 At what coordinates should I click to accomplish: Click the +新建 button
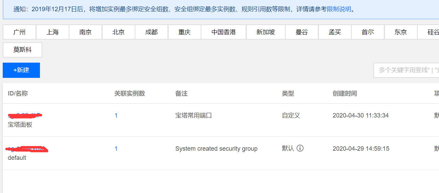click(21, 70)
